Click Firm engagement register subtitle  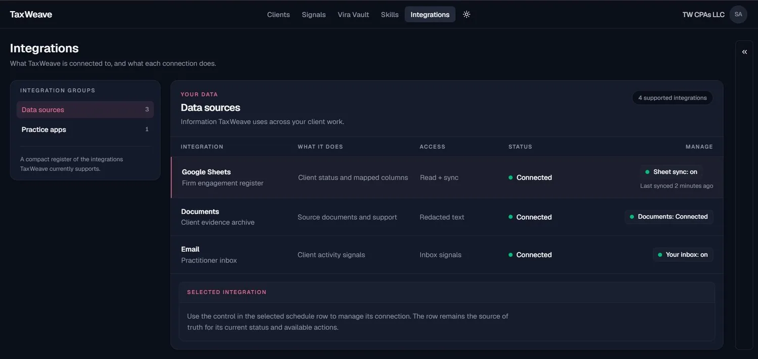pyautogui.click(x=222, y=183)
